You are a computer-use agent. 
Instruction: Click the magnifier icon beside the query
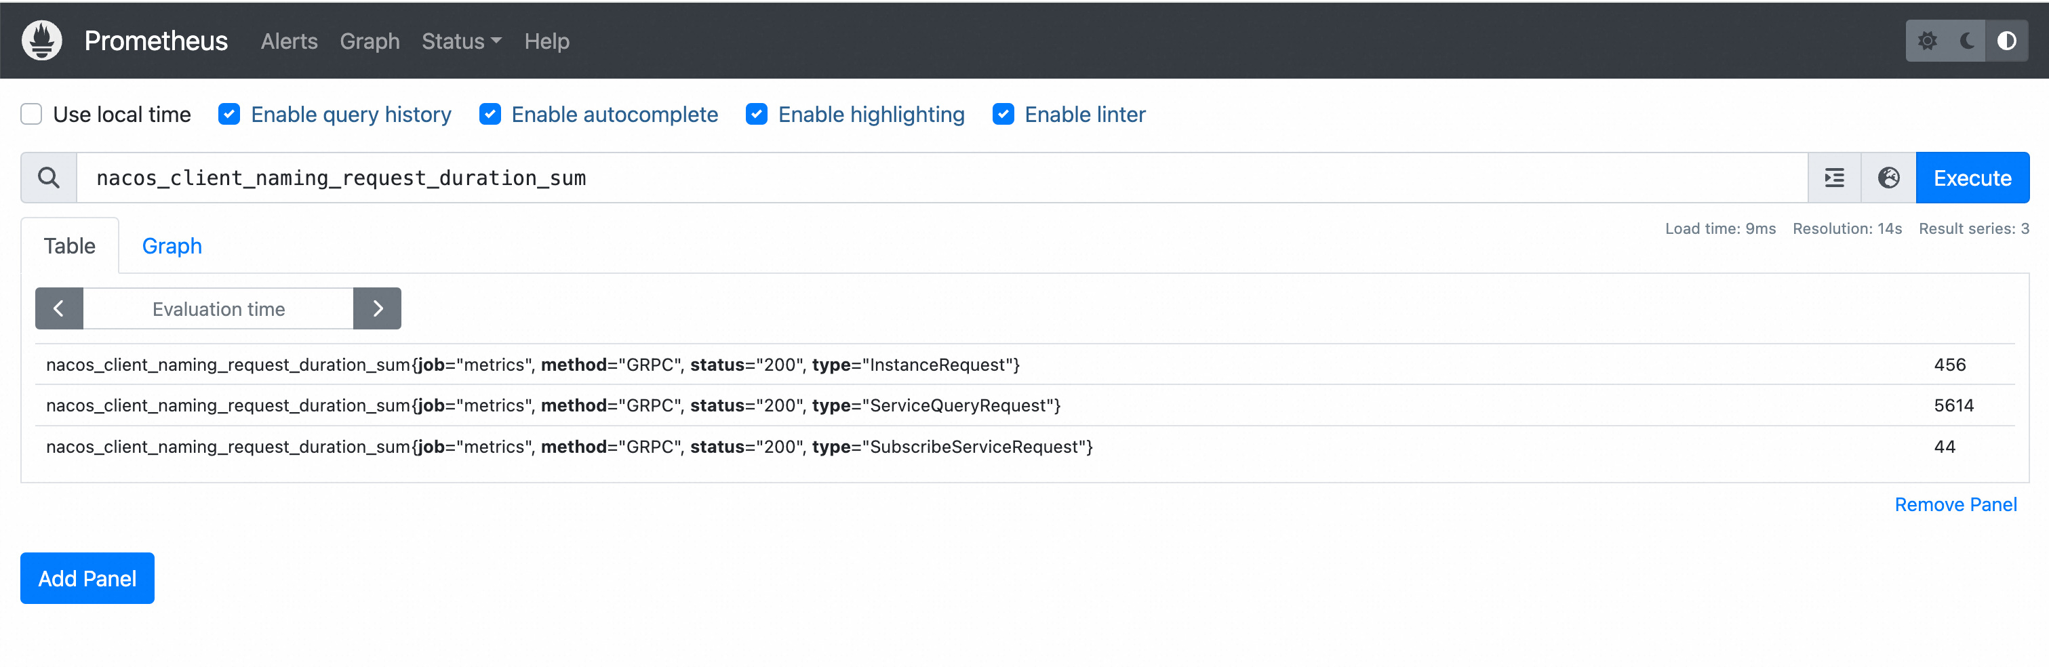point(49,178)
